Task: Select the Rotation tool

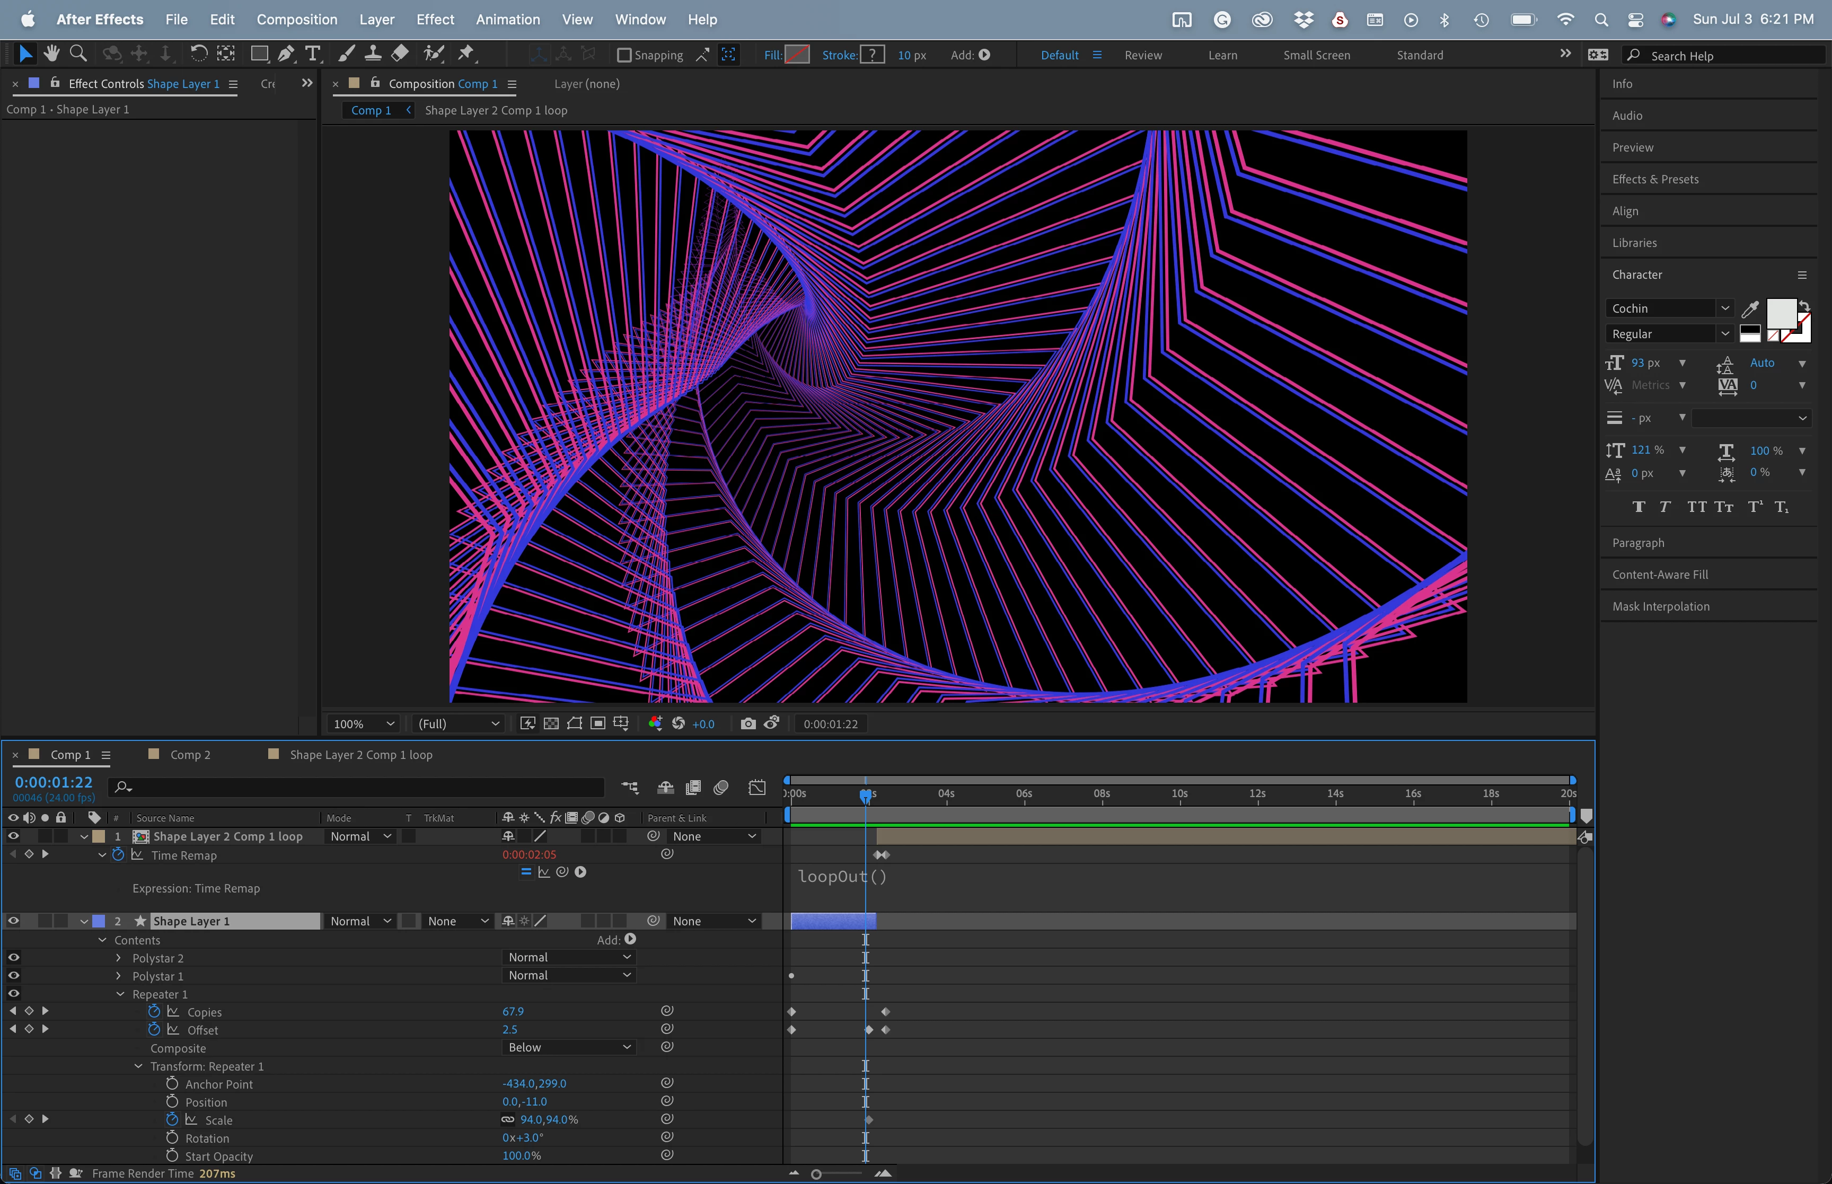Action: 198,54
